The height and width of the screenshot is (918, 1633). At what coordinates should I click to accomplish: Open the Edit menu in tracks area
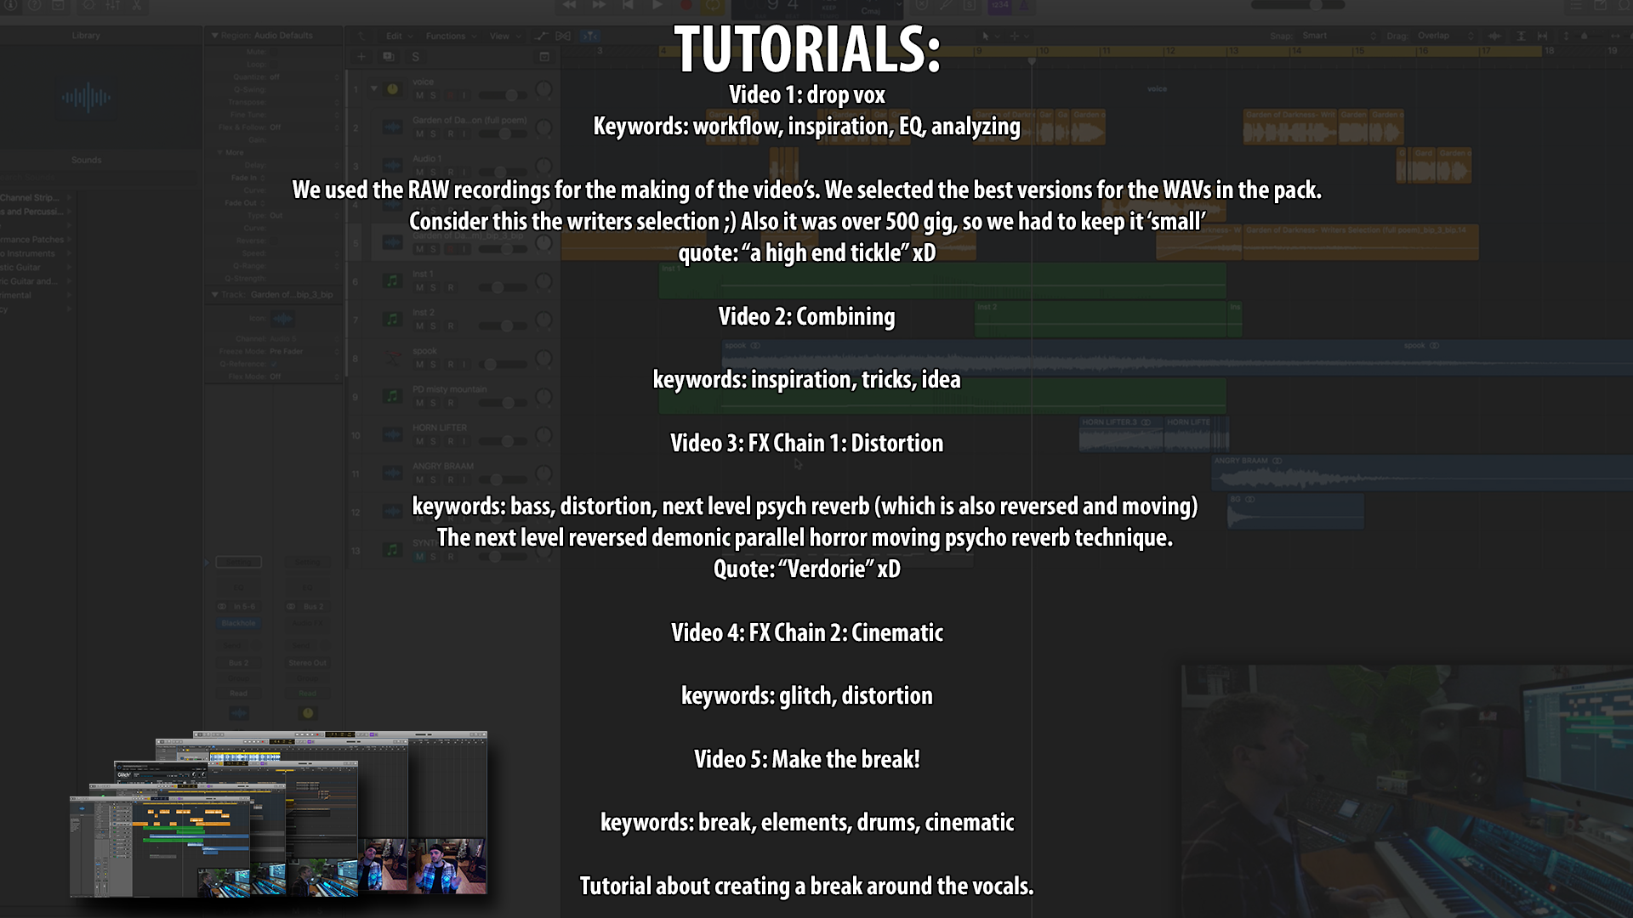tap(398, 36)
